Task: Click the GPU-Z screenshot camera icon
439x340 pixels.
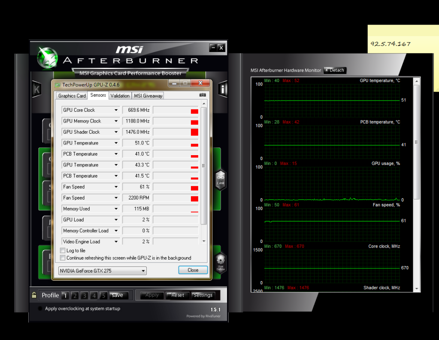Action: click(x=203, y=95)
